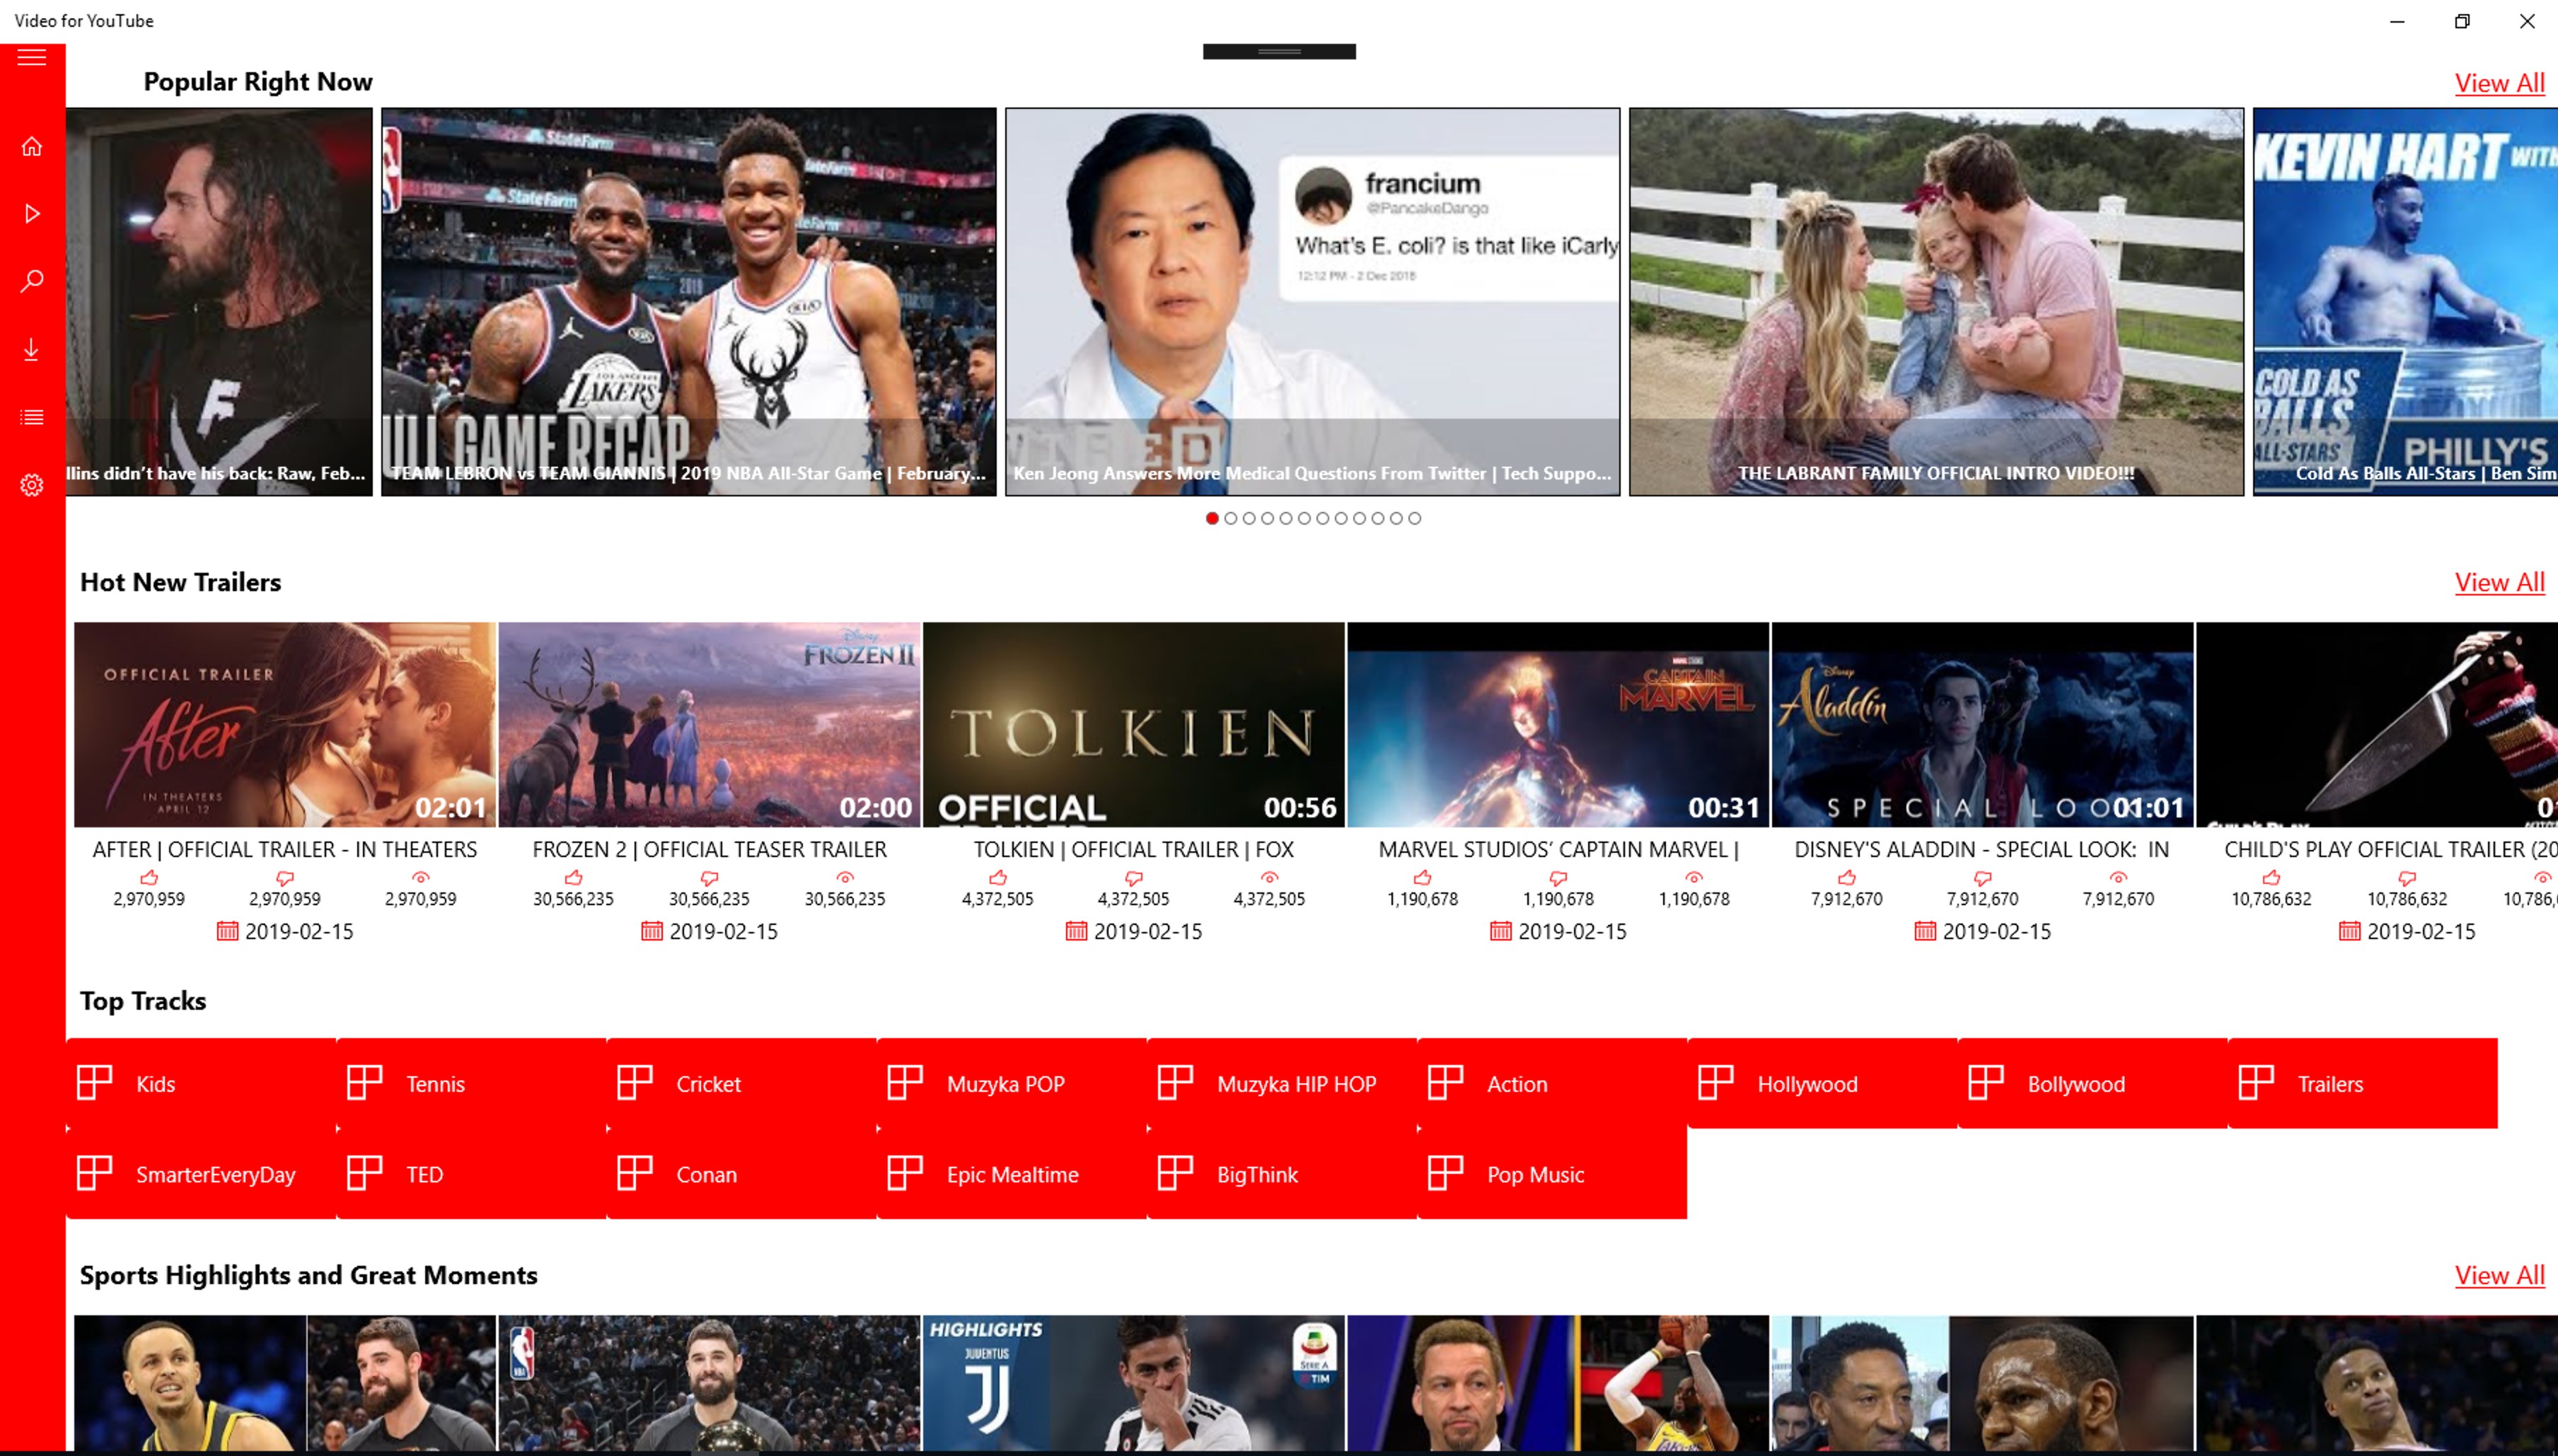Screen dimensions: 2558x1456
Task: Open the SmarterEveryDay track tile
Action: (200, 1174)
